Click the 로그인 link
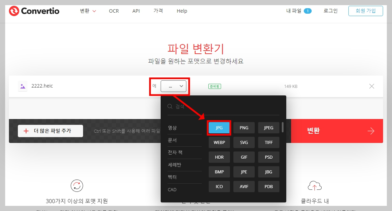 [330, 11]
